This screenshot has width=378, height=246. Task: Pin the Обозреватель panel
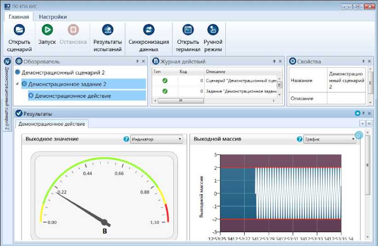coord(137,61)
